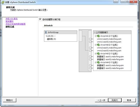Collapse the uplink ports section header
Screen dimensions: 140x107
[95, 32]
